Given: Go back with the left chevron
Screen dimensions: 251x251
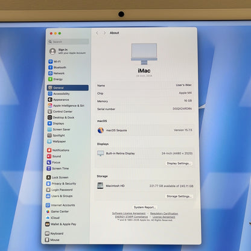Looking at the screenshot, I should click(97, 33).
